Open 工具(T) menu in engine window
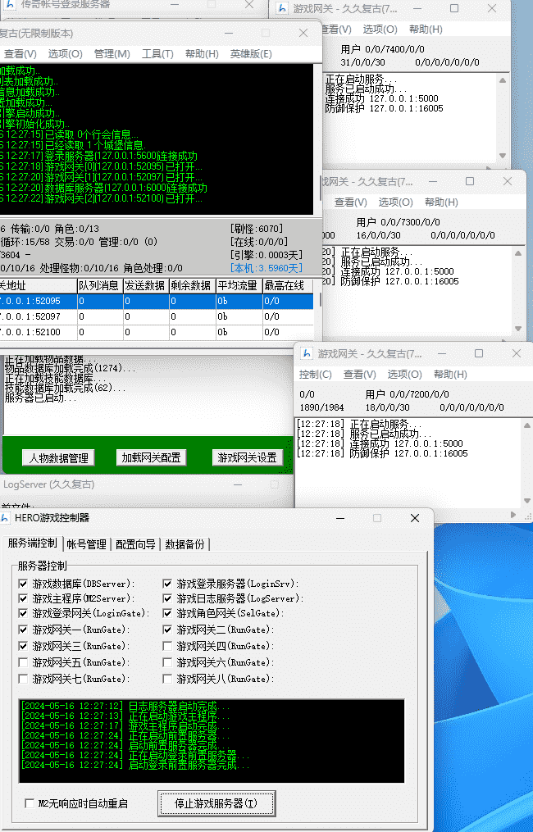Screen dimensions: 533x832 click(157, 54)
